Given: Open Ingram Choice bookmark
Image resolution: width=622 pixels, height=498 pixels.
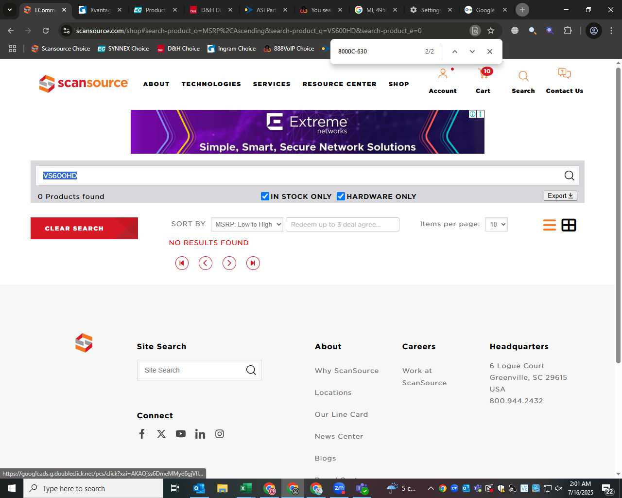Looking at the screenshot, I should click(x=232, y=49).
